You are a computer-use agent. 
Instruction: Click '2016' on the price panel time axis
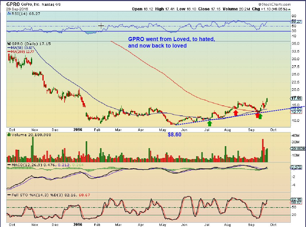[78, 130]
